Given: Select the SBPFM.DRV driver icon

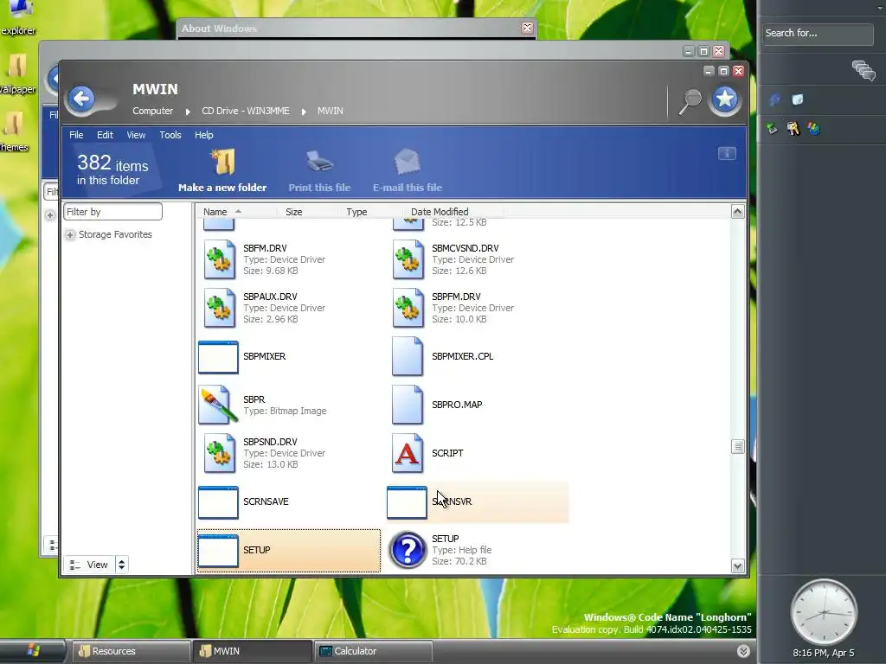Looking at the screenshot, I should tap(408, 308).
